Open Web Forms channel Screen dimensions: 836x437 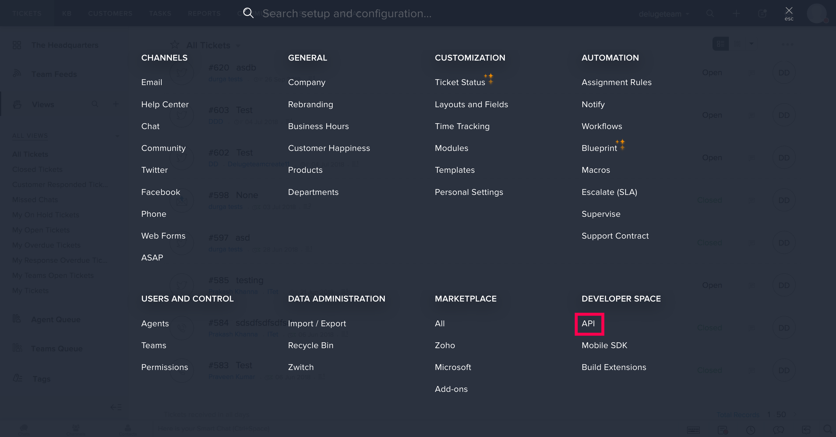[163, 236]
